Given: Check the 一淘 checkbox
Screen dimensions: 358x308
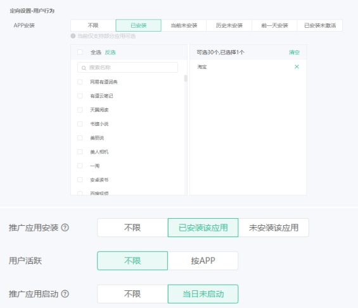Looking at the screenshot, I should click(x=80, y=166).
